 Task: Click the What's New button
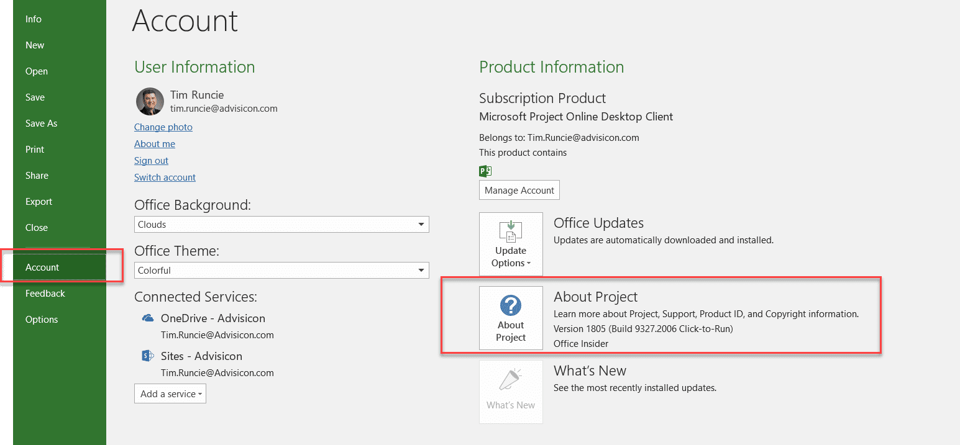511,392
